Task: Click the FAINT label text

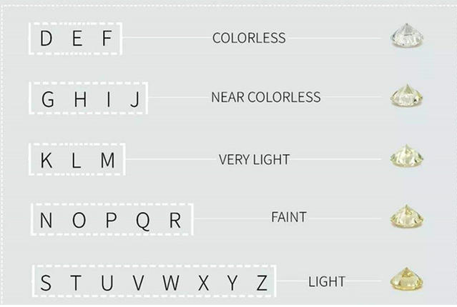Action: point(288,217)
